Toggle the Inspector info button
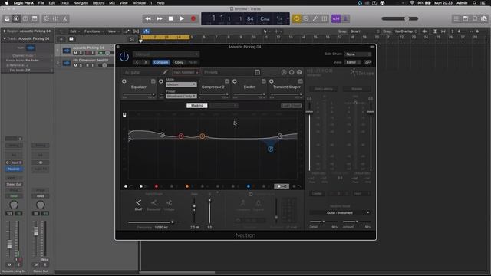The image size is (491, 276). 16,18
